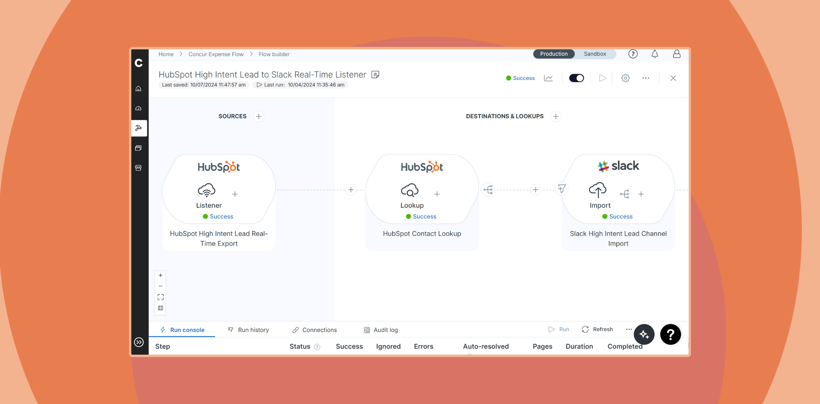Insert a step between Lookup and Slack
The width and height of the screenshot is (820, 404).
(536, 190)
